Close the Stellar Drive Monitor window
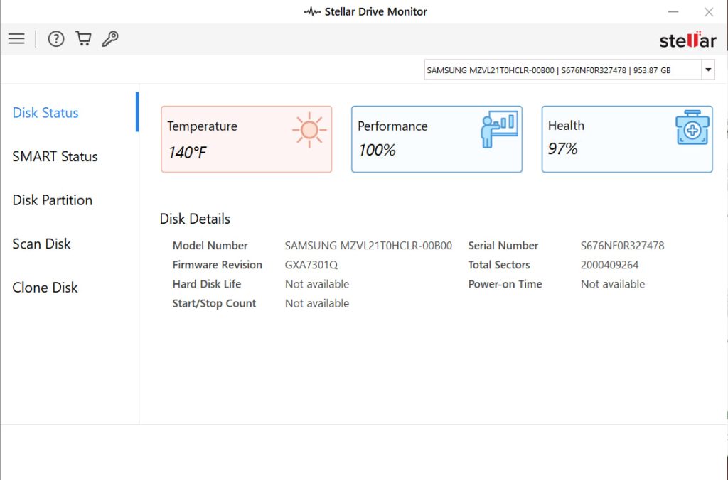 pos(709,11)
